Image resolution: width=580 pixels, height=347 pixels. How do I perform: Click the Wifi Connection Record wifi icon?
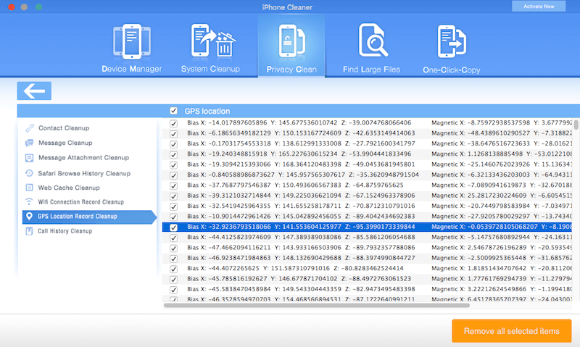click(29, 202)
